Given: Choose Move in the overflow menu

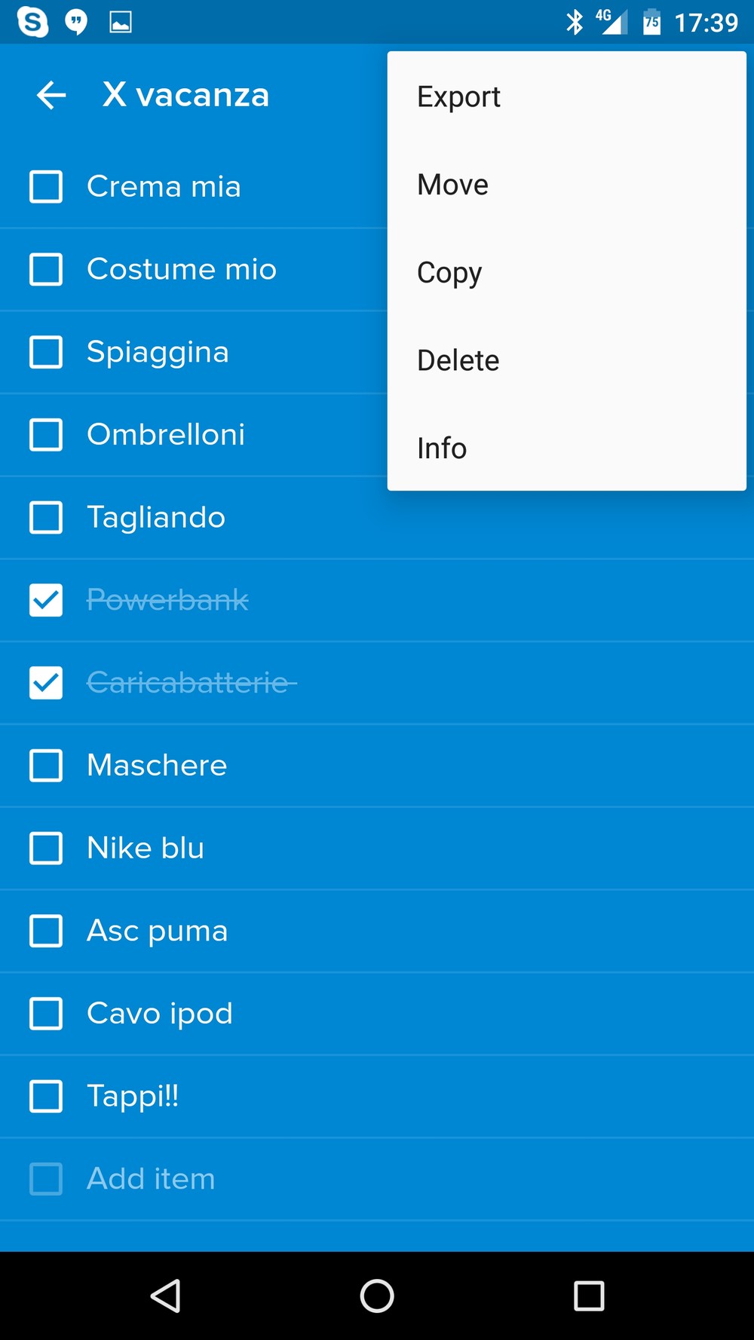Looking at the screenshot, I should 452,185.
